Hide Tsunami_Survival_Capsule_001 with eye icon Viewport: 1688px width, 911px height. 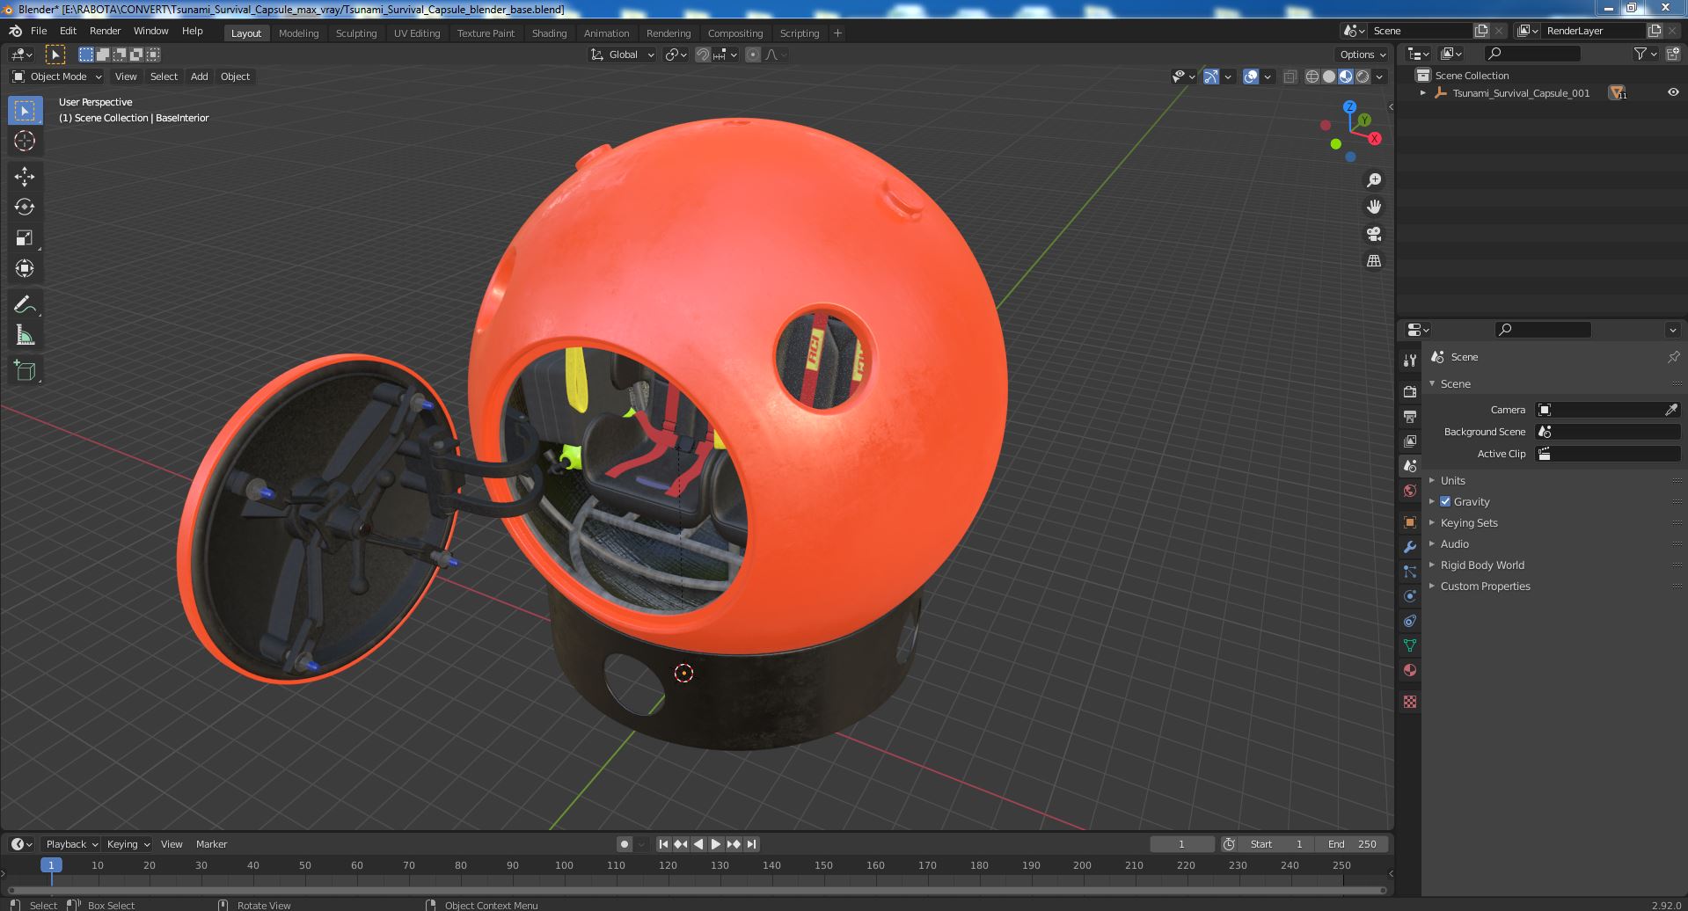(x=1673, y=92)
